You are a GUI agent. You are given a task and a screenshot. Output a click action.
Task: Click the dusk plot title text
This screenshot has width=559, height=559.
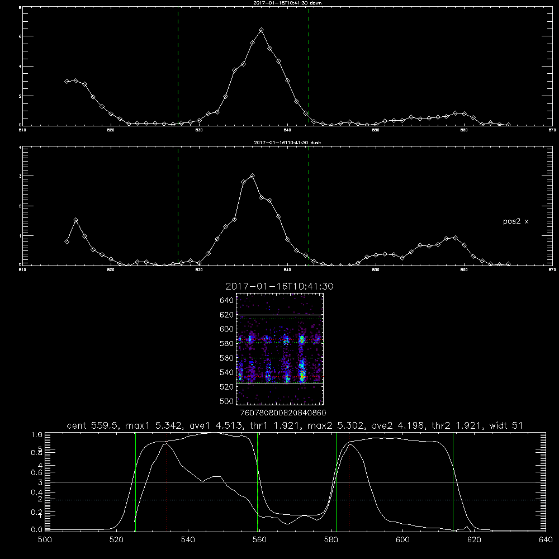click(287, 142)
